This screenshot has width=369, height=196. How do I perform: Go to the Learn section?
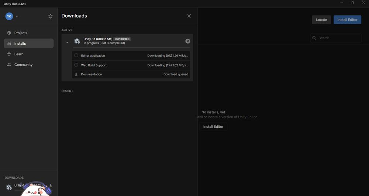28,54
